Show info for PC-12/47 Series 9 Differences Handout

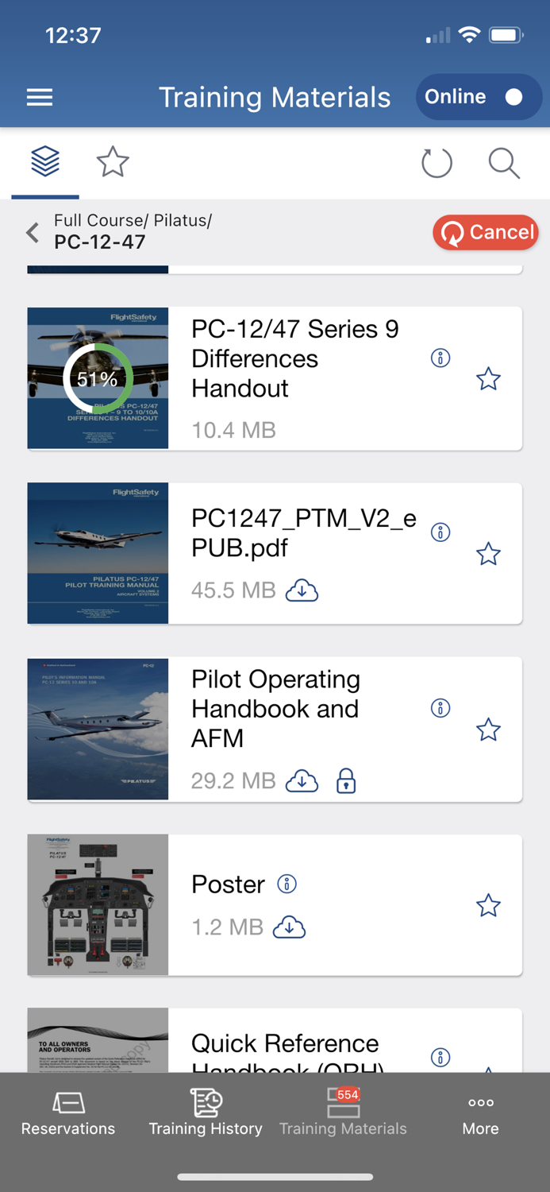click(x=440, y=358)
